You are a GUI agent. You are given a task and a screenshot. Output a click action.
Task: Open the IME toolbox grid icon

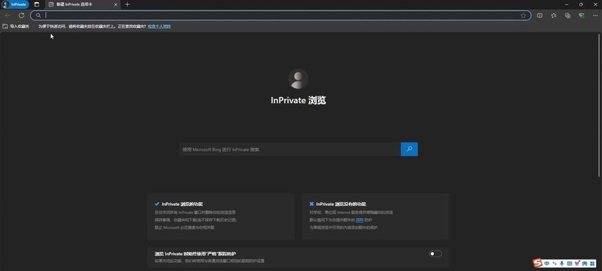[592, 264]
